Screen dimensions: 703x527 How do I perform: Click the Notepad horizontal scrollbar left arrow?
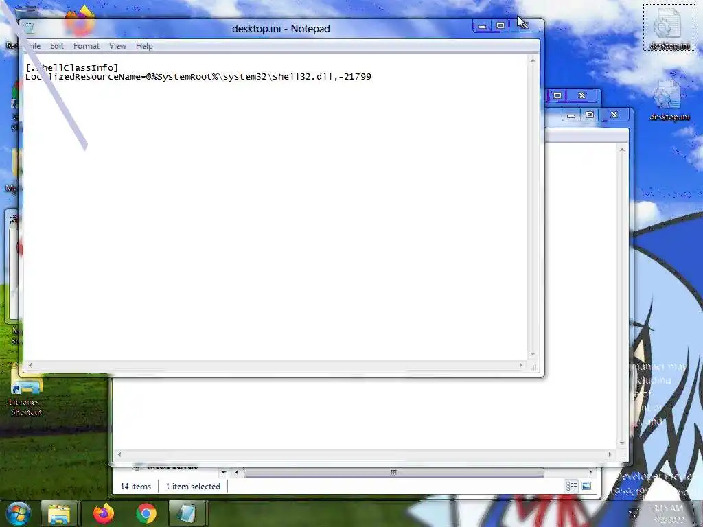[30, 365]
